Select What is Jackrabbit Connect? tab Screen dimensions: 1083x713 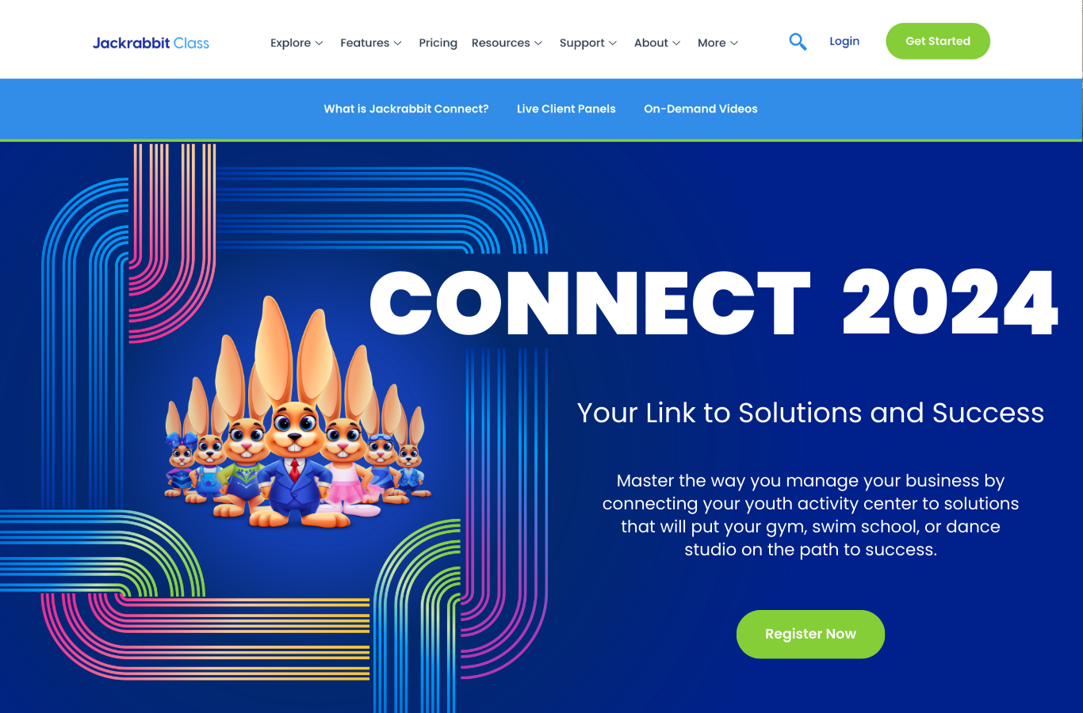pyautogui.click(x=406, y=109)
